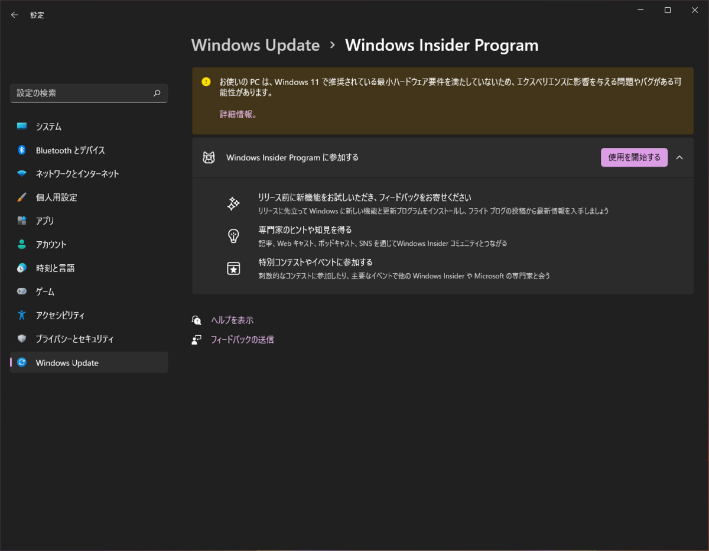Viewport: 709px width, 551px height.
Task: Click リリース前に新機能をお試しいただき heading text
Action: 365,197
